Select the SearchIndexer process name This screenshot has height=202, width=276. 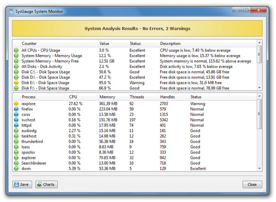pos(34,163)
